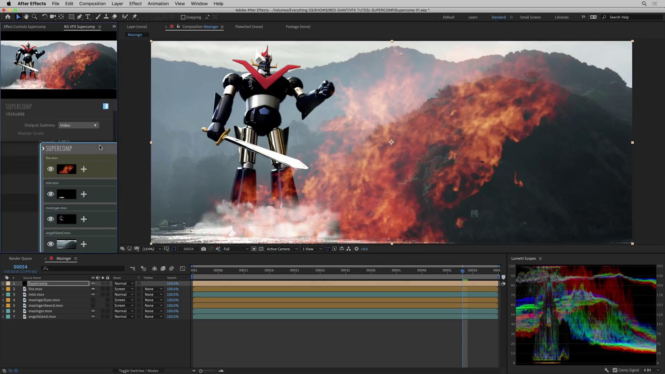Screen dimensions: 665x374
Task: Toggle the Clamp Signal checkbox
Action: click(x=615, y=370)
